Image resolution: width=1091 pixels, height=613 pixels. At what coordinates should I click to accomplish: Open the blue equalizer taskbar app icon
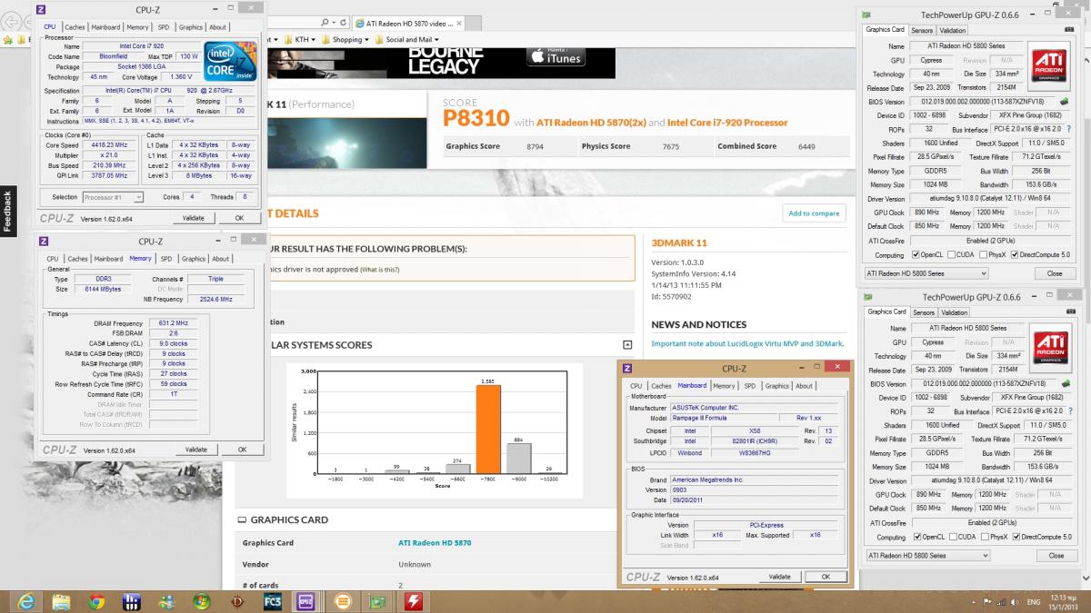point(132,600)
